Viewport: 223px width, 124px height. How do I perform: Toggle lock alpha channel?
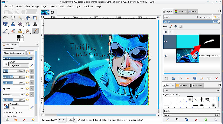click(x=181, y=26)
